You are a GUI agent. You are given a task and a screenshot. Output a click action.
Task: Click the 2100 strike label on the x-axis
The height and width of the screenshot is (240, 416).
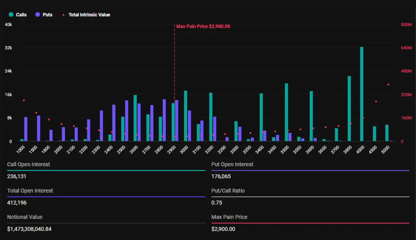tap(71, 149)
